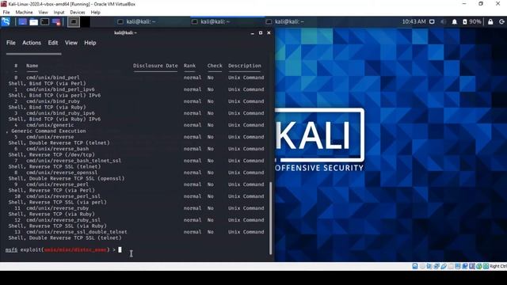
Task: Open the file manager panel icon
Action: [x=33, y=21]
